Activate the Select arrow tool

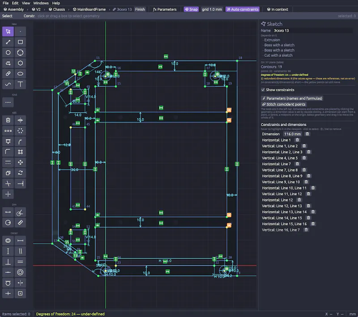[8, 31]
